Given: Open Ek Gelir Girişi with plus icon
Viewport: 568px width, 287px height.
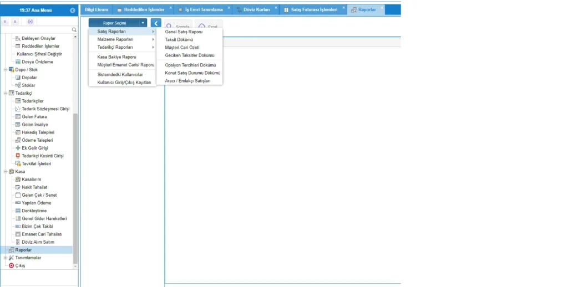Looking at the screenshot, I should coord(18,148).
